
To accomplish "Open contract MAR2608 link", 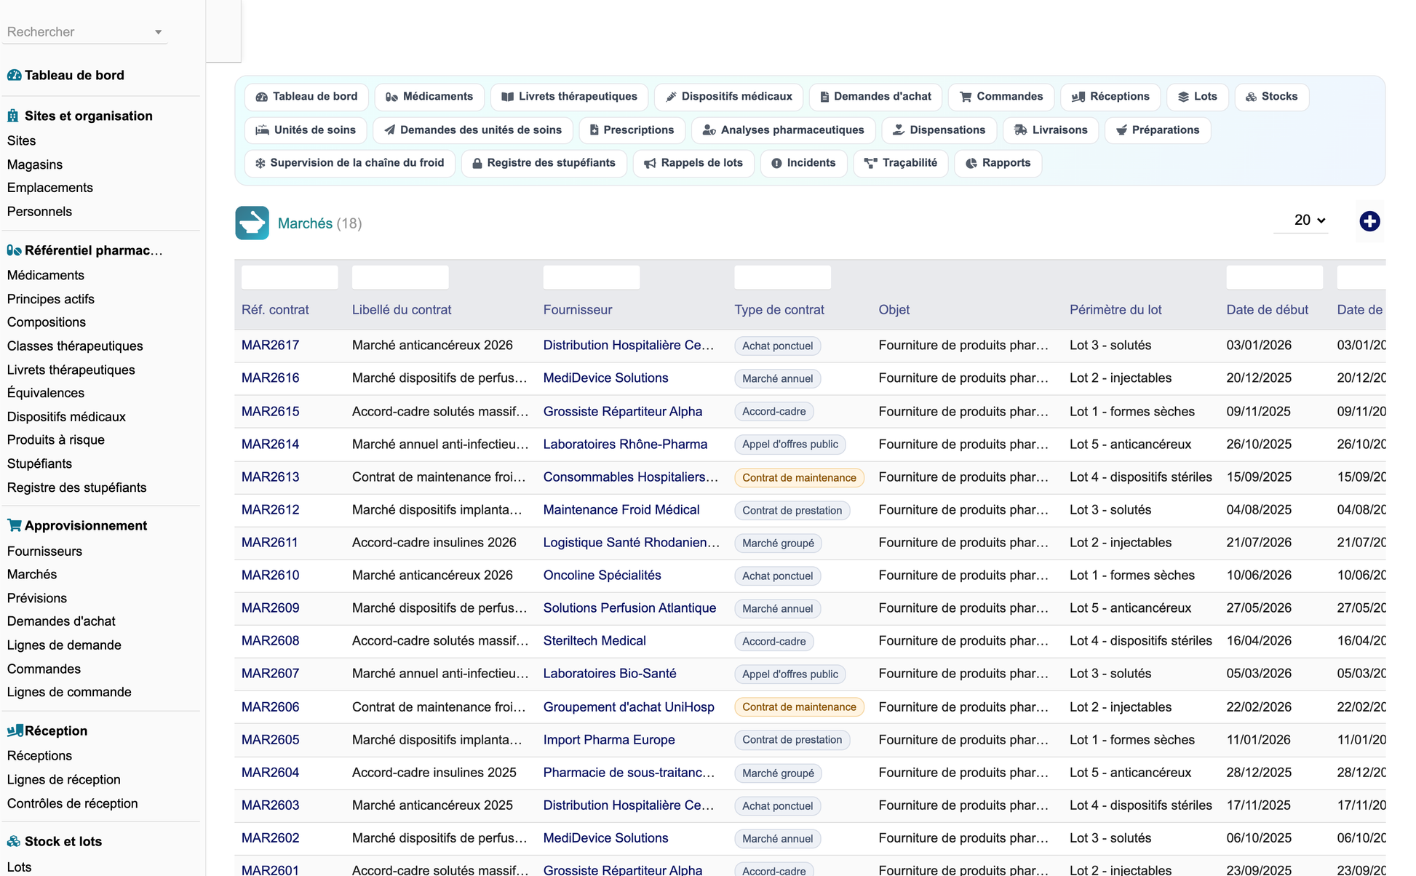I will (270, 641).
